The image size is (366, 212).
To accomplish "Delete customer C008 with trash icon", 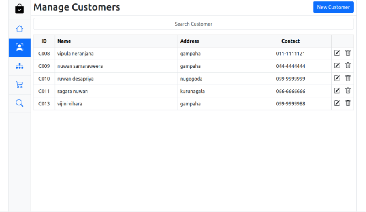I will point(348,53).
